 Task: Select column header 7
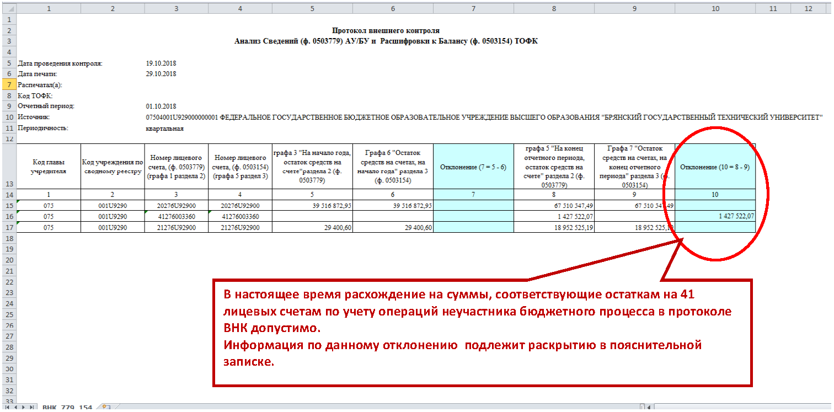pyautogui.click(x=473, y=8)
